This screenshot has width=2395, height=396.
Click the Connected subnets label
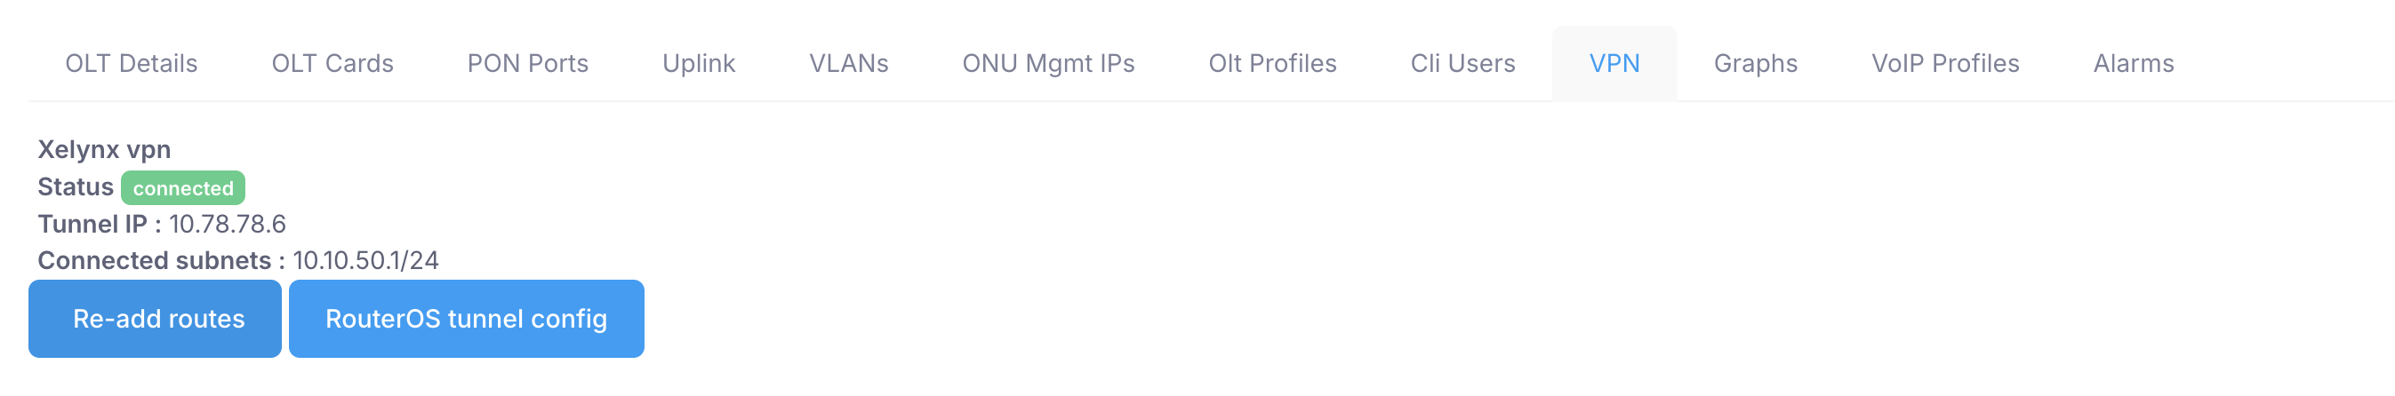pyautogui.click(x=155, y=260)
